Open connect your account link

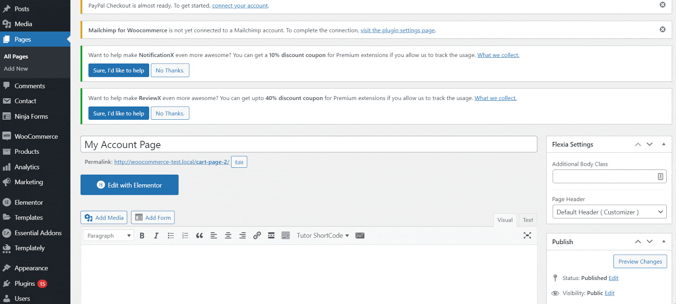[x=240, y=6]
